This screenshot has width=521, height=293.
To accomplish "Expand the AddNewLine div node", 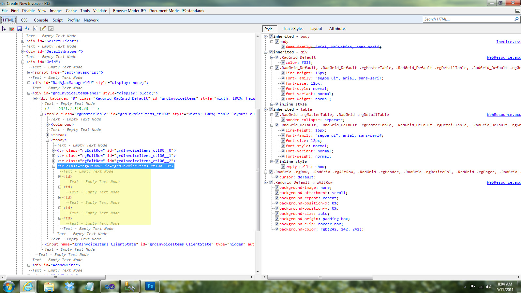I will tap(29, 265).
